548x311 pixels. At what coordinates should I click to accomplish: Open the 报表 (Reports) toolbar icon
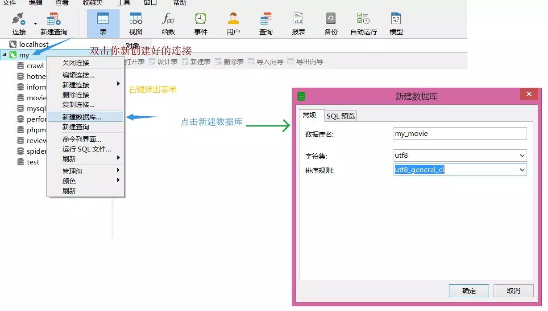[298, 23]
